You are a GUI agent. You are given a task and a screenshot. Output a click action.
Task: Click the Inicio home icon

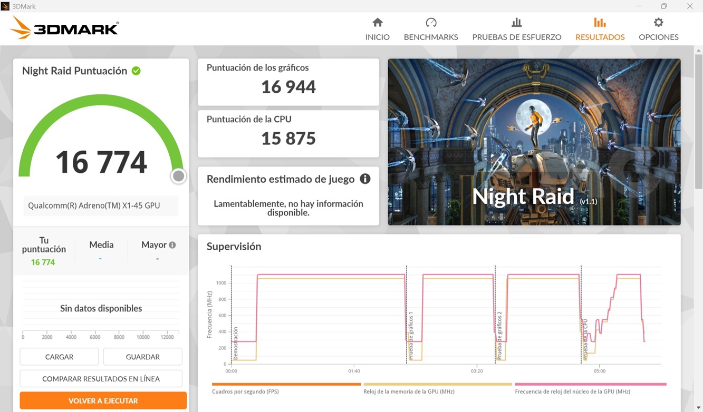pos(377,23)
